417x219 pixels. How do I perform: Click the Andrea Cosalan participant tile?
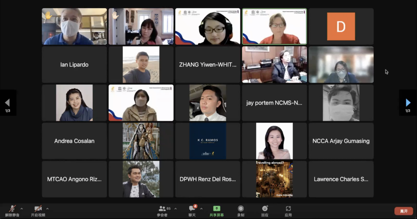tap(74, 141)
